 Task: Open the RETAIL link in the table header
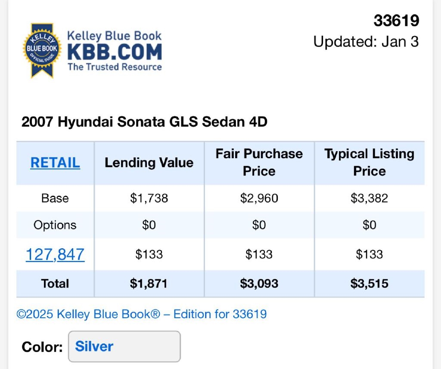tap(55, 163)
